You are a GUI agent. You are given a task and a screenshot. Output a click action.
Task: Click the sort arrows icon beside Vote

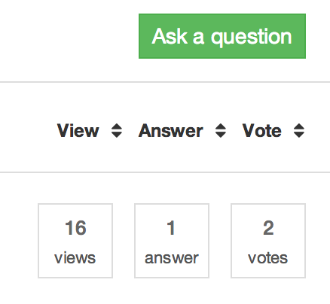[299, 131]
